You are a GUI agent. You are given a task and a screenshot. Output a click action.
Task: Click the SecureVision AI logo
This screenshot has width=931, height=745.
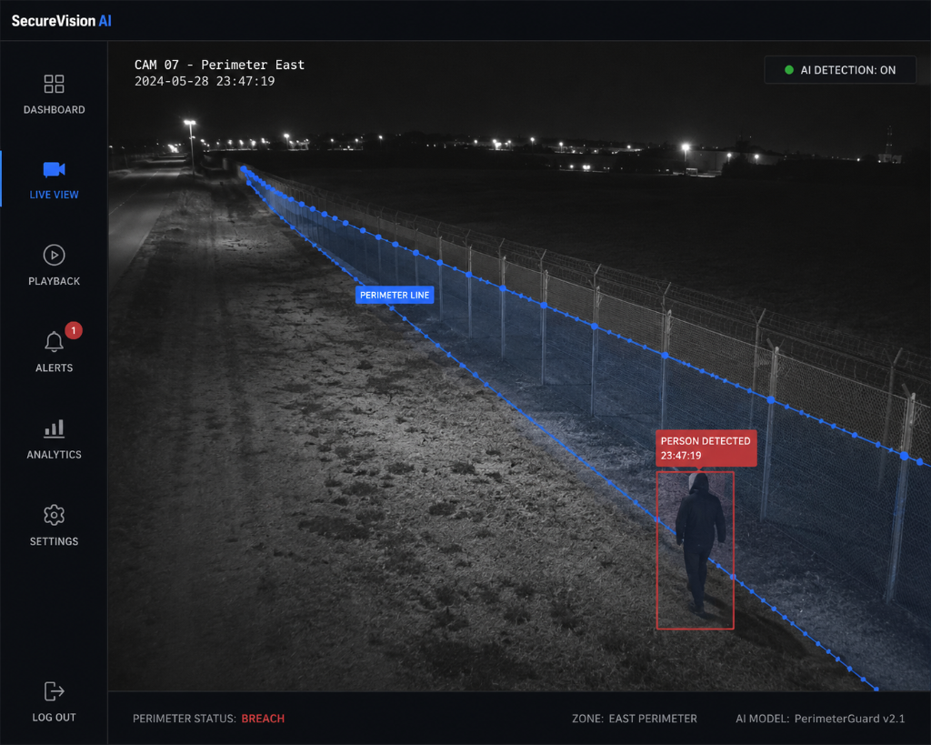tap(62, 21)
